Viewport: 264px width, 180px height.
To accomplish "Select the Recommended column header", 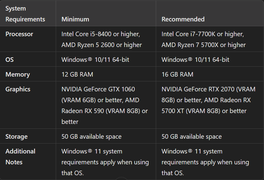I will [183, 19].
